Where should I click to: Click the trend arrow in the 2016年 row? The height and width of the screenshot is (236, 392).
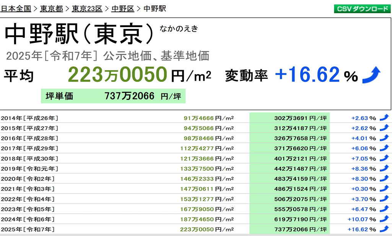[x=384, y=138]
